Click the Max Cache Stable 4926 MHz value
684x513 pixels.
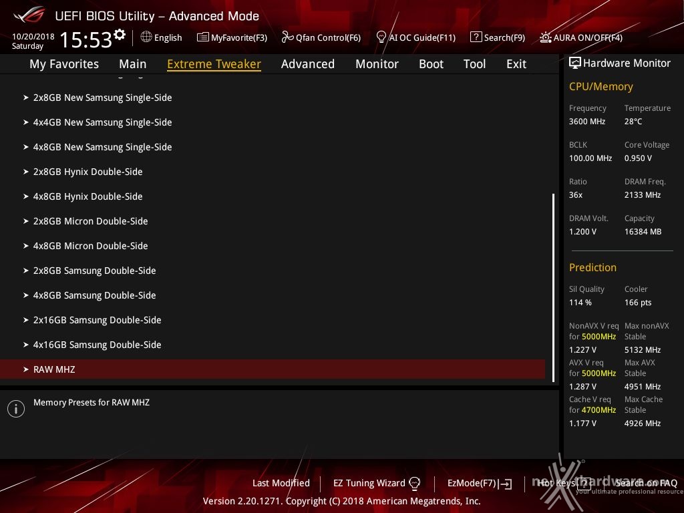(642, 423)
